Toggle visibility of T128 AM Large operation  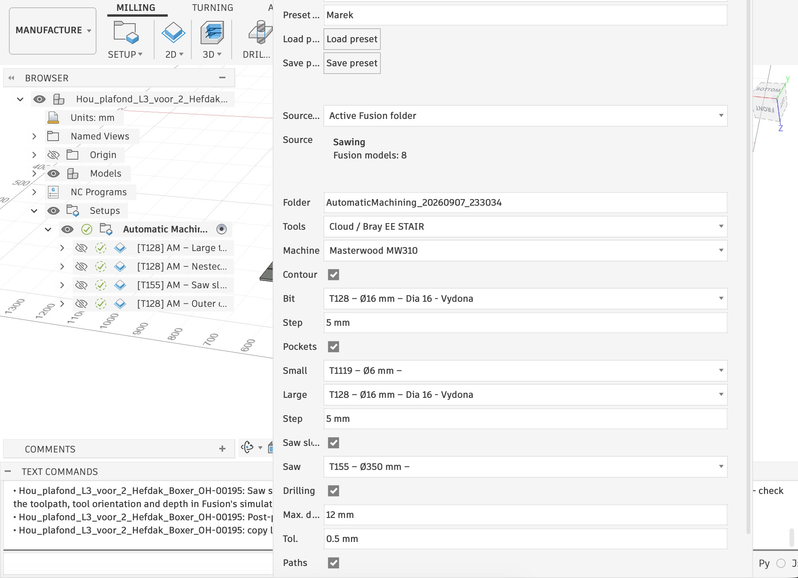(x=81, y=248)
